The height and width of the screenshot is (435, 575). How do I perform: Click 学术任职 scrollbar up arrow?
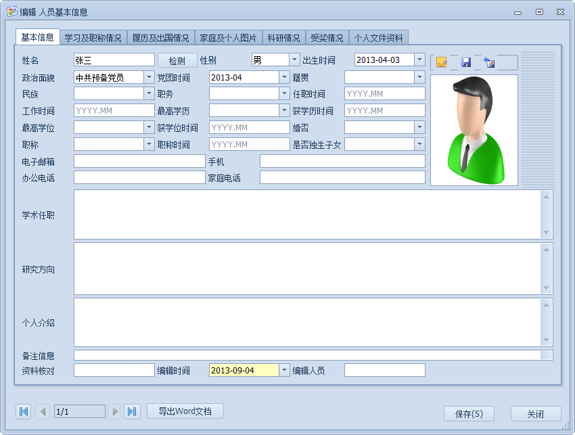546,197
